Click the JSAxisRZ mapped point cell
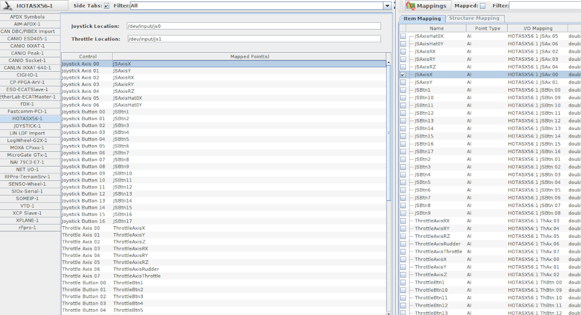Viewport: 581px width, 315px height. 249,92
